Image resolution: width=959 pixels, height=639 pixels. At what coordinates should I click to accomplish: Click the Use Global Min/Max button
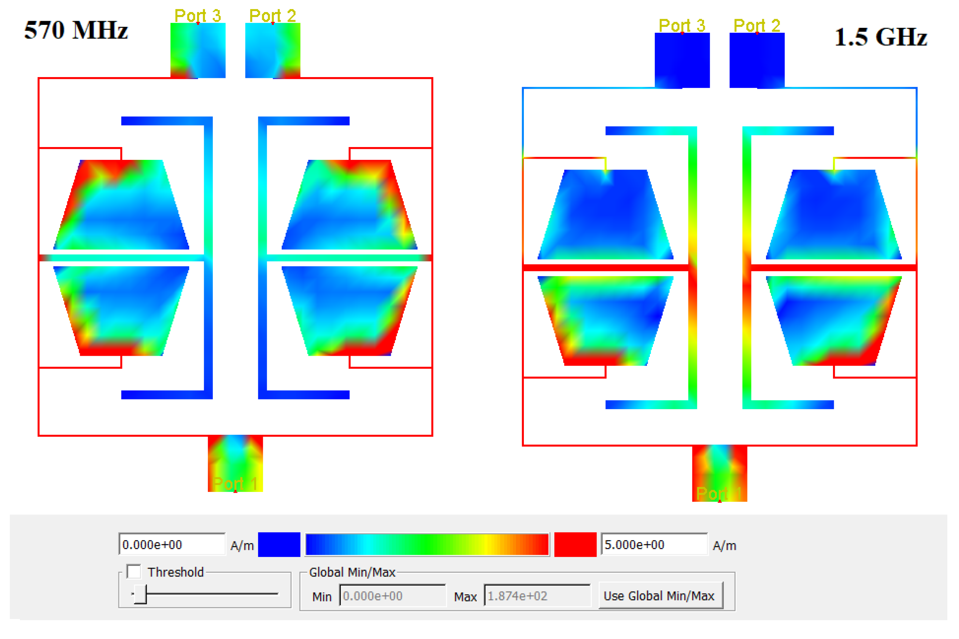[660, 596]
